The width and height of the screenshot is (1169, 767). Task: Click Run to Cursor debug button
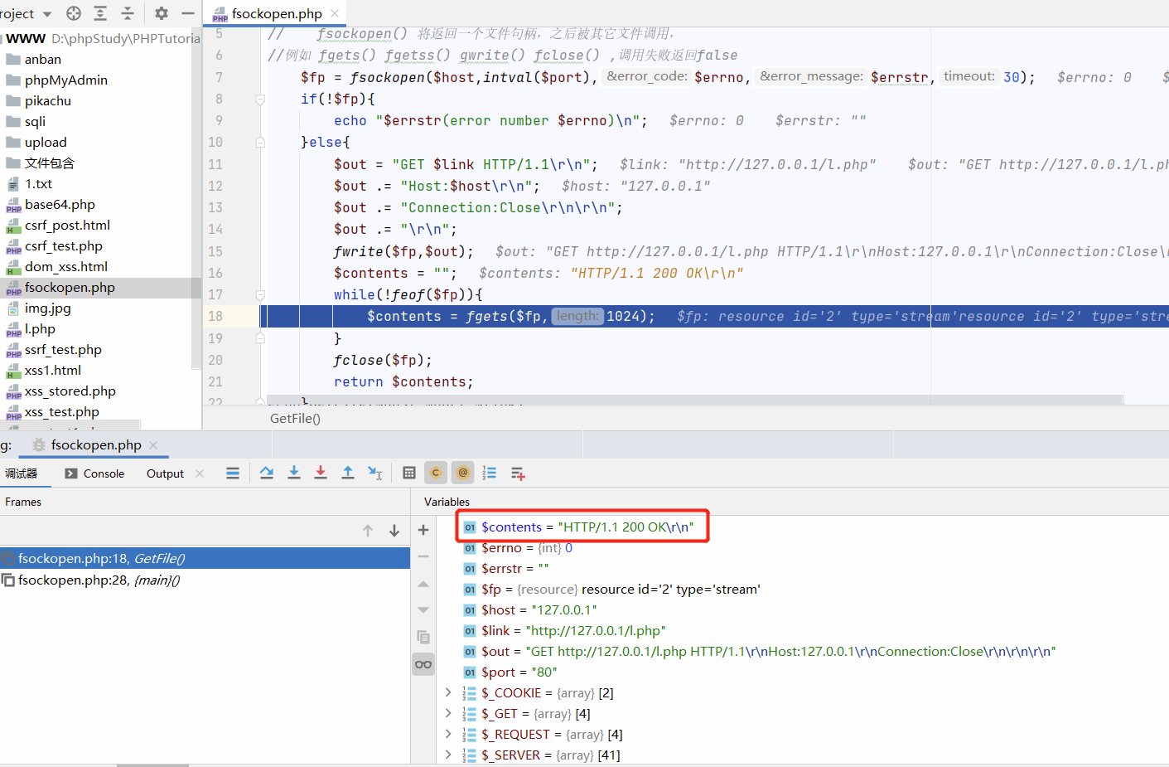point(375,473)
